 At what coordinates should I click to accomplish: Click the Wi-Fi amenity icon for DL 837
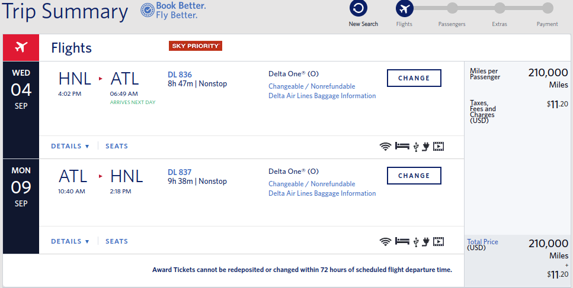(386, 241)
